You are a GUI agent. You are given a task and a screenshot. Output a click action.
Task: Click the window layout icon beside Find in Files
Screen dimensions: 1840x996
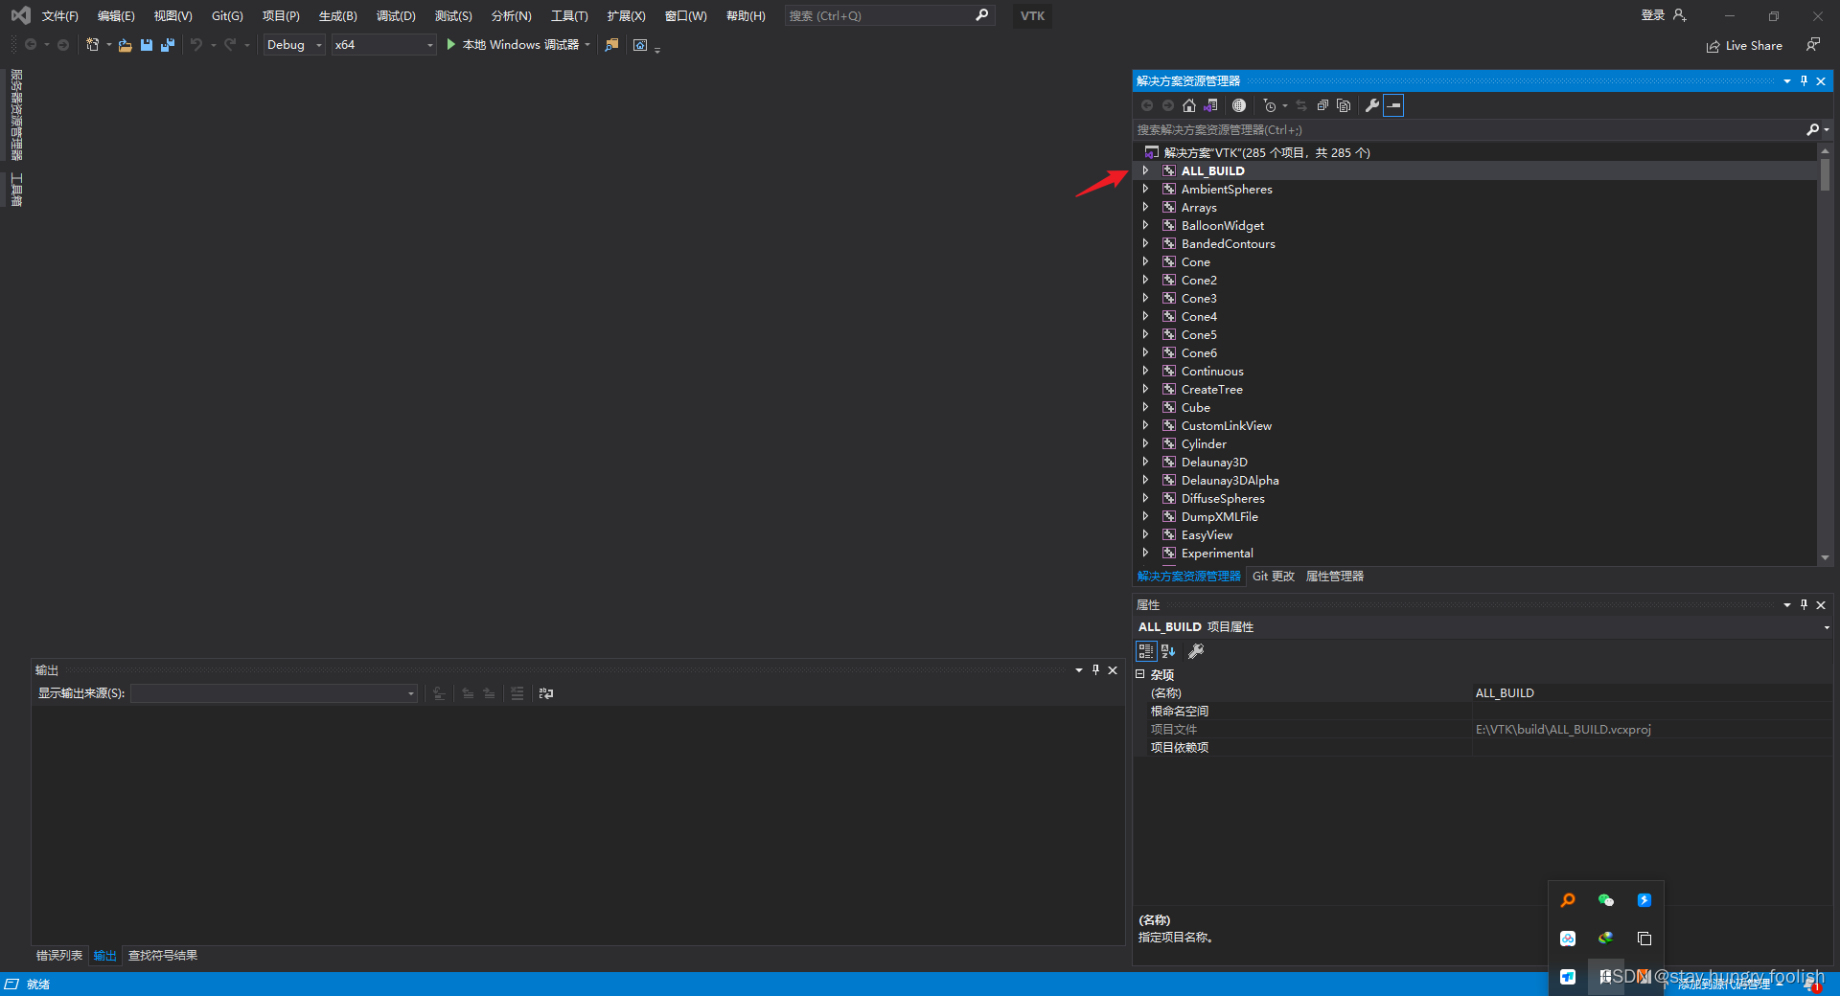(640, 45)
